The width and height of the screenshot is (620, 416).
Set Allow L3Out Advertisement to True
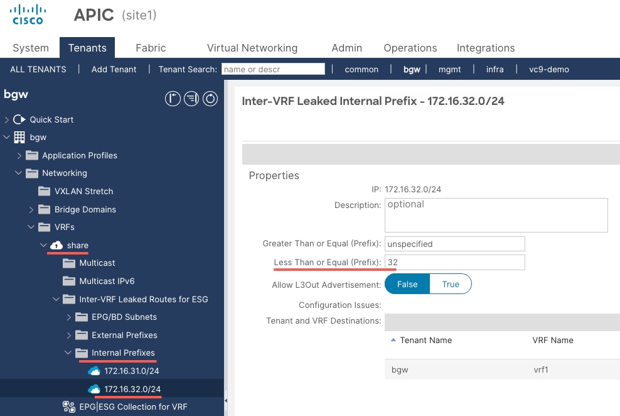click(451, 284)
